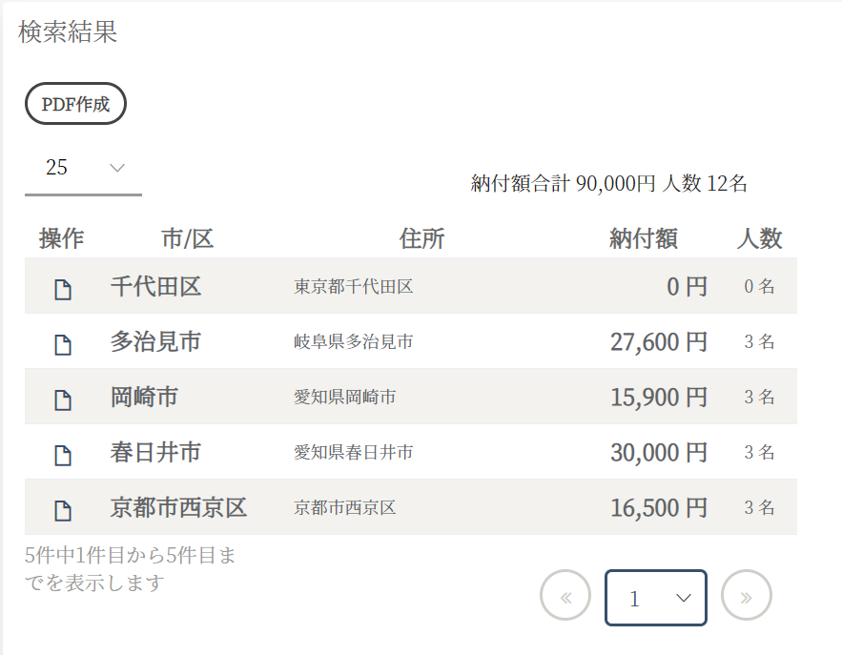Go to previous page with « button
Image resolution: width=842 pixels, height=655 pixels.
click(565, 597)
